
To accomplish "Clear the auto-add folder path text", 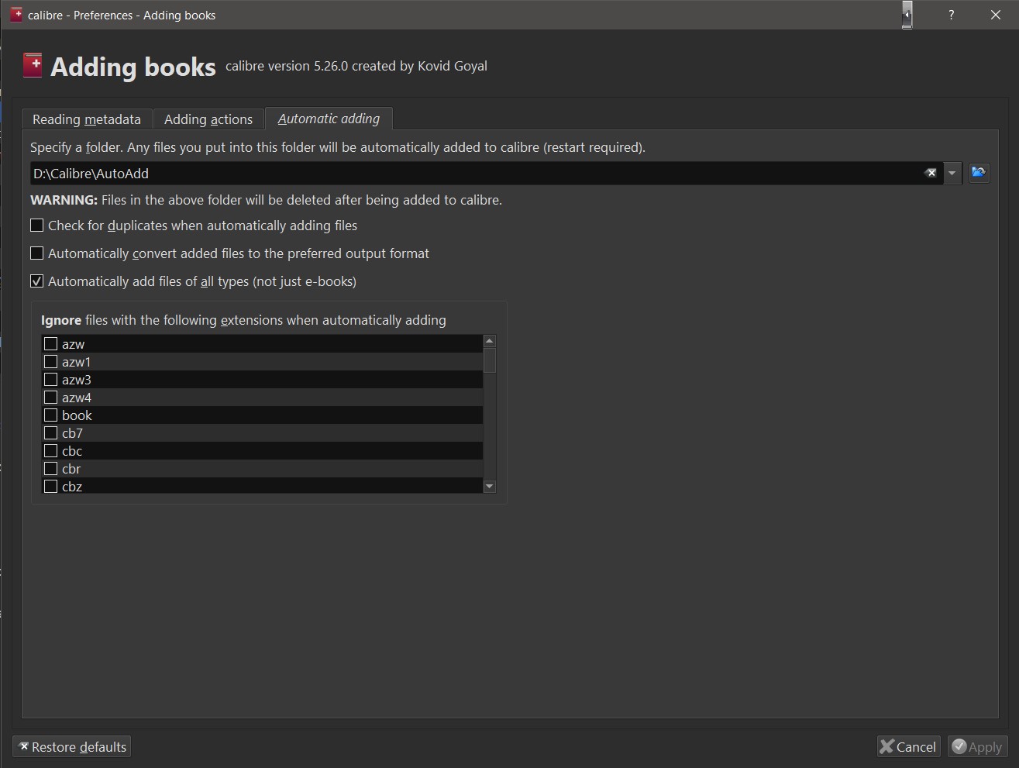I will tap(931, 174).
